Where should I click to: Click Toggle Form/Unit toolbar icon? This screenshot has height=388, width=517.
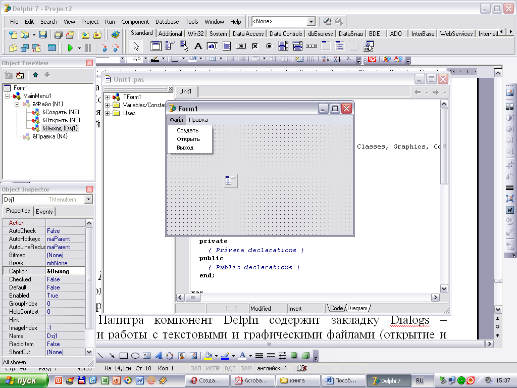point(36,48)
